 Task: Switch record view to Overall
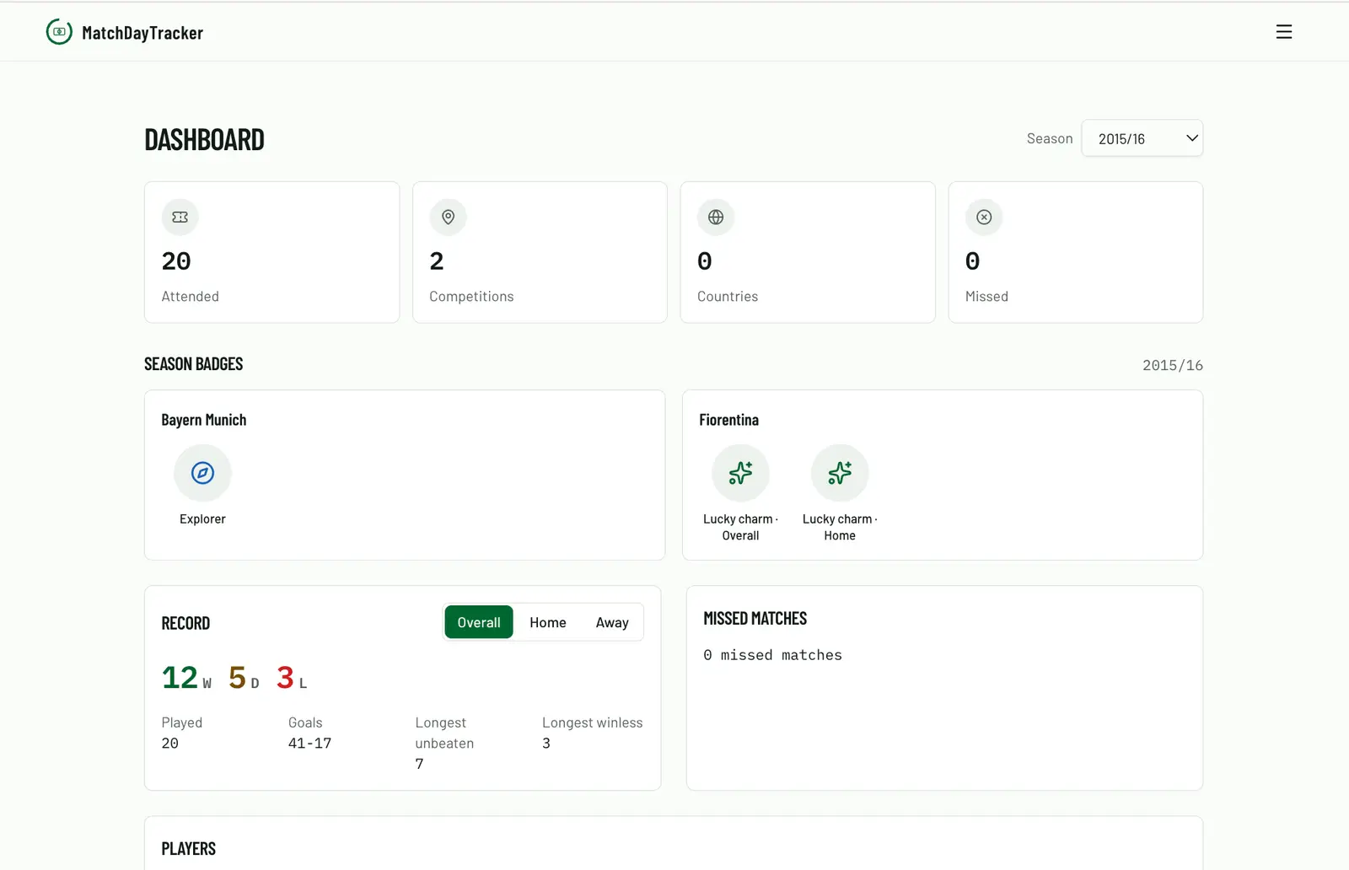click(479, 622)
